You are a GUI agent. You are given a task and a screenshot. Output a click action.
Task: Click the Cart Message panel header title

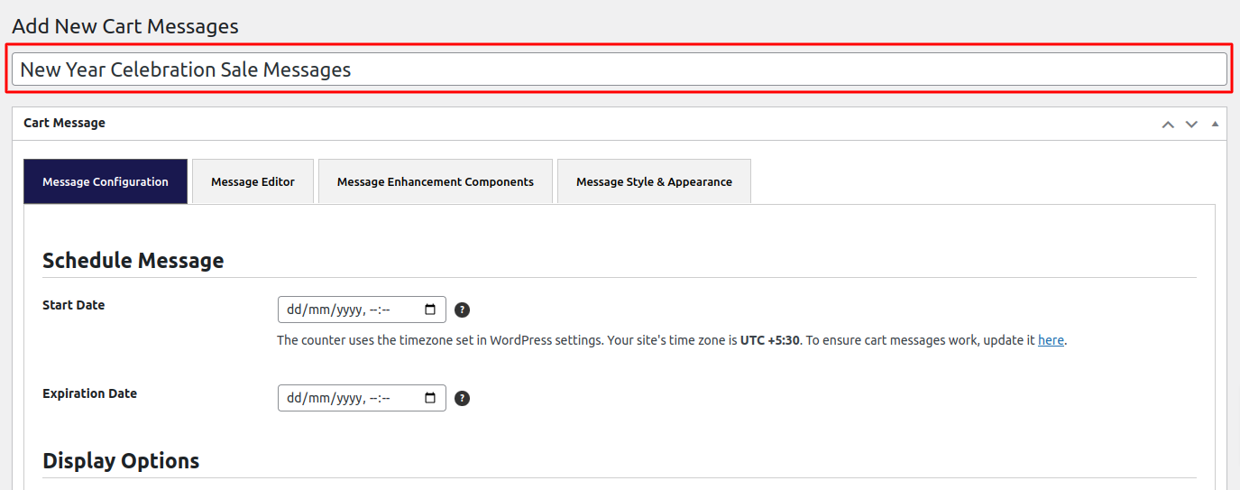[64, 123]
